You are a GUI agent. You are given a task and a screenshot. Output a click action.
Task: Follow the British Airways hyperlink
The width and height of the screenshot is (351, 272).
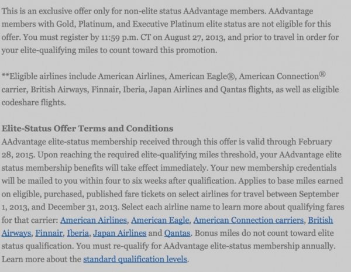click(321, 221)
